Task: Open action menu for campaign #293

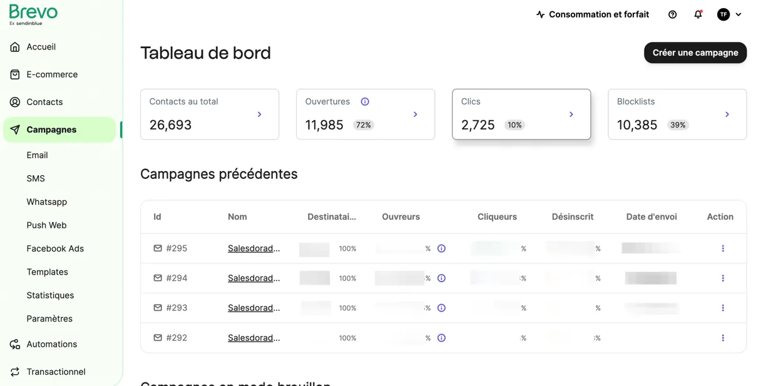Action: [x=723, y=308]
